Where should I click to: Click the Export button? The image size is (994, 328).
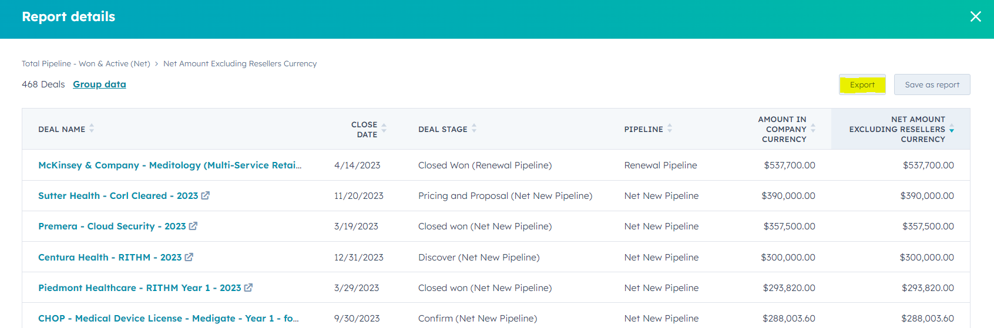pos(862,84)
